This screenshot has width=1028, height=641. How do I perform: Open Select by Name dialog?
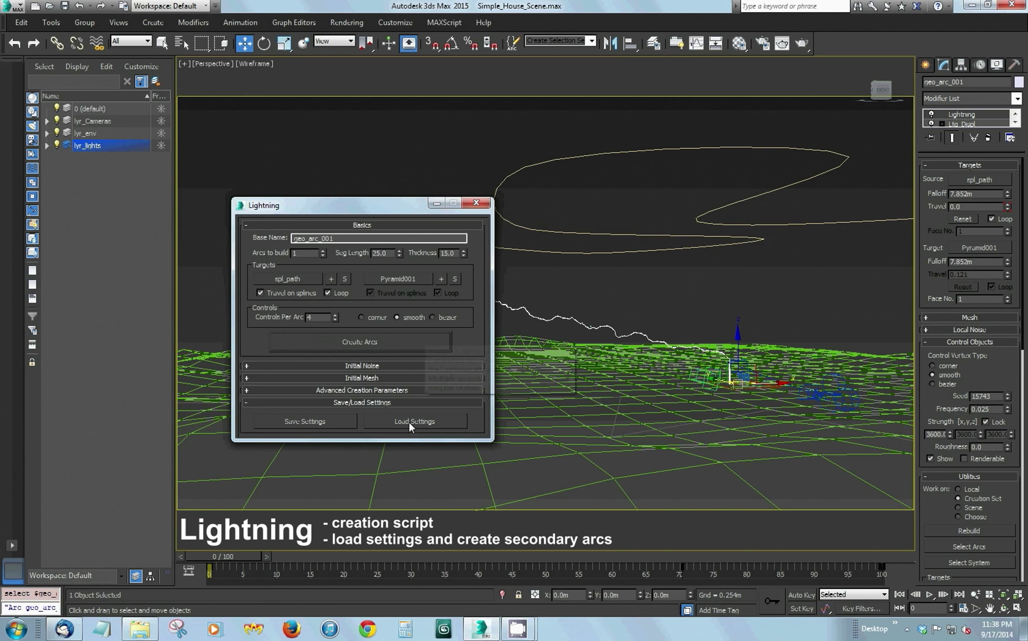tap(182, 43)
